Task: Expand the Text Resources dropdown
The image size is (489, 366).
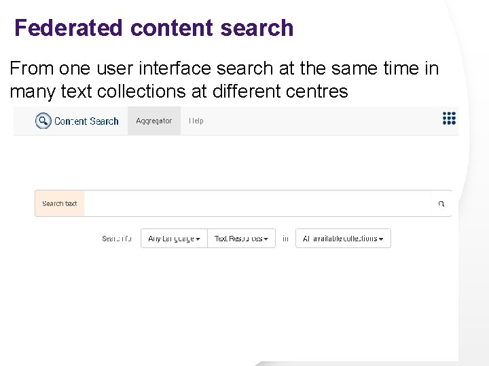Action: point(241,239)
